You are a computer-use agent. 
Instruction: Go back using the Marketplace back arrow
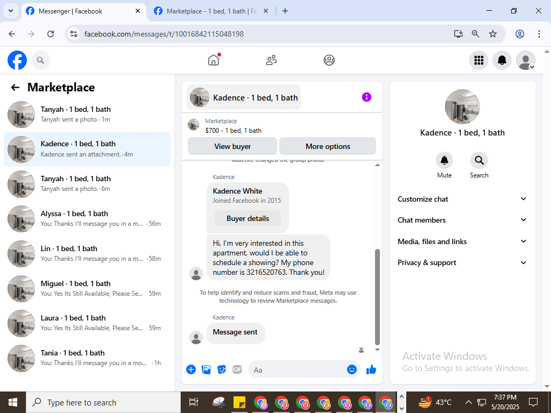pyautogui.click(x=15, y=88)
